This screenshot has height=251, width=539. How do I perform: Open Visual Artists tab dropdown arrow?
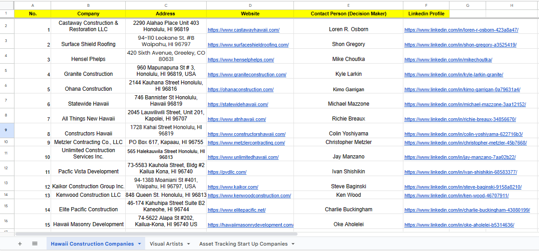tap(189, 244)
